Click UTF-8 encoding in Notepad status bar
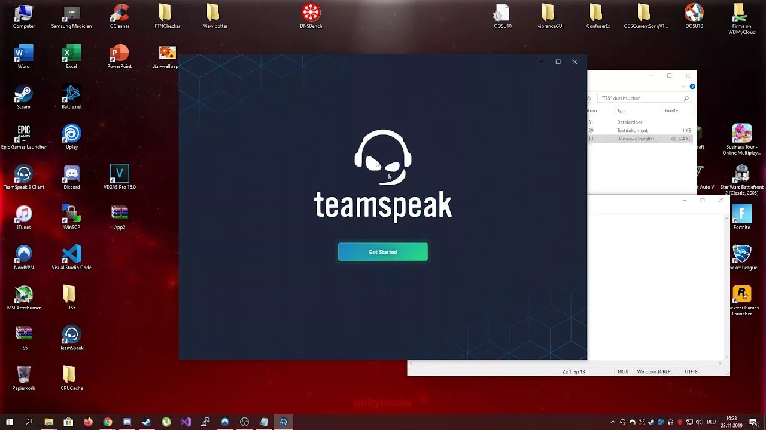This screenshot has height=430, width=766. 691,371
